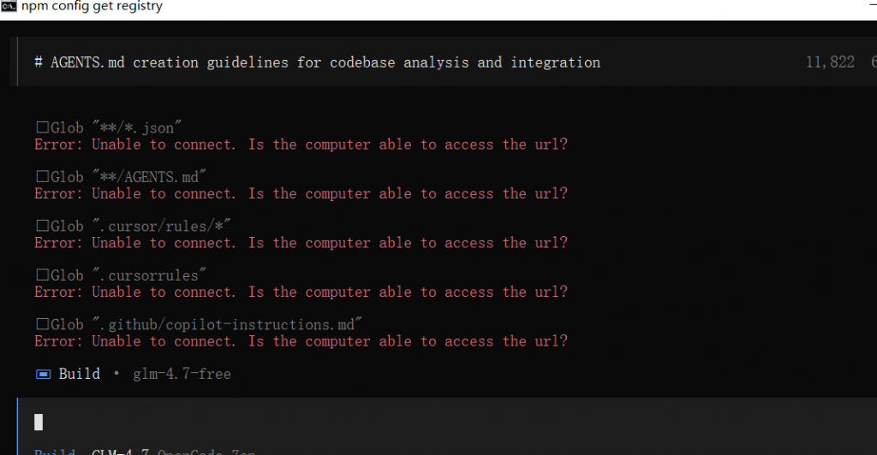Image resolution: width=877 pixels, height=455 pixels.
Task: Click the "**/*.json" glob pattern text
Action: [x=137, y=128]
